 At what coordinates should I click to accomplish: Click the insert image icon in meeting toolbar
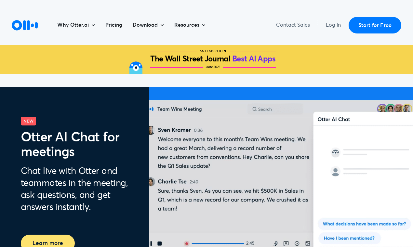(308, 243)
